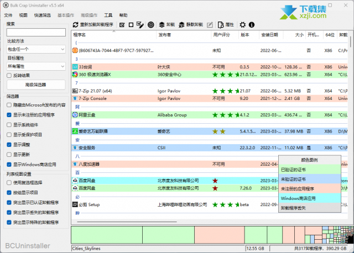Open the 视图 menu
This screenshot has height=253, width=354.
23,15
